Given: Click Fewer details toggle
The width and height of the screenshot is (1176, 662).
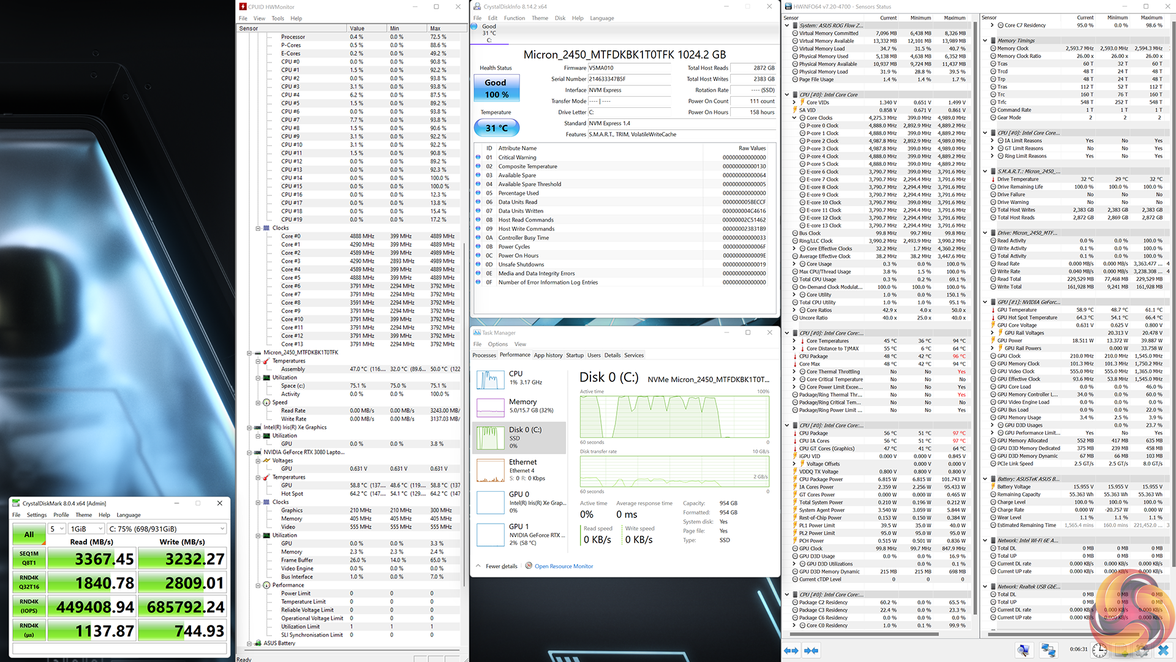Looking at the screenshot, I should click(501, 566).
